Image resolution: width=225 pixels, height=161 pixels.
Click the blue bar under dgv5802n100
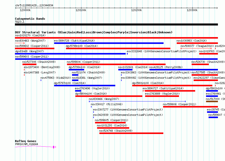(212, 91)
